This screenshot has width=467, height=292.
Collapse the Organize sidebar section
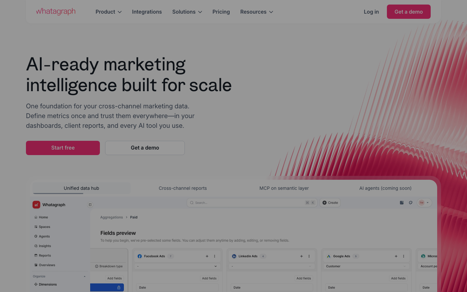pos(85,276)
